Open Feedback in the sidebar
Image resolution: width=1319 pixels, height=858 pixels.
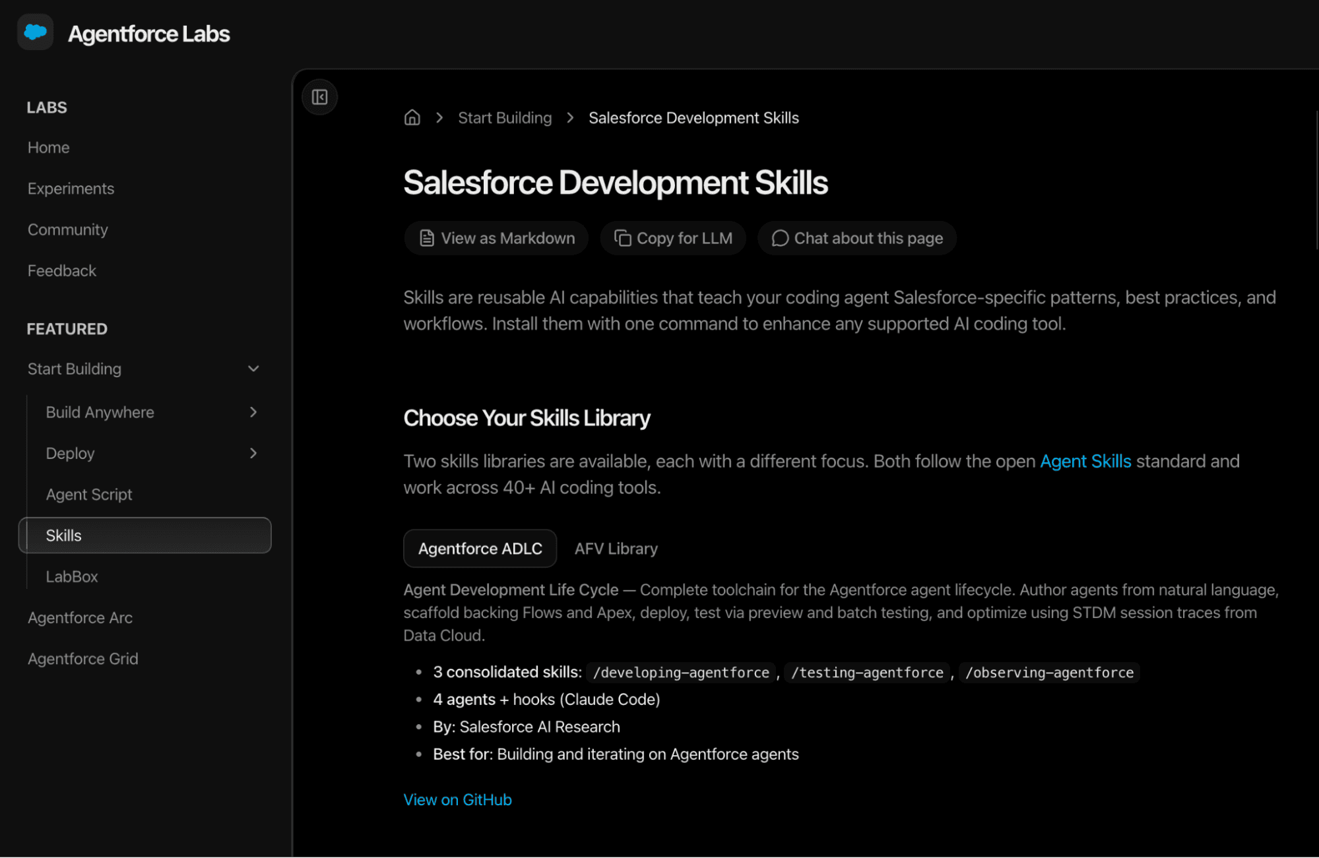tap(61, 271)
